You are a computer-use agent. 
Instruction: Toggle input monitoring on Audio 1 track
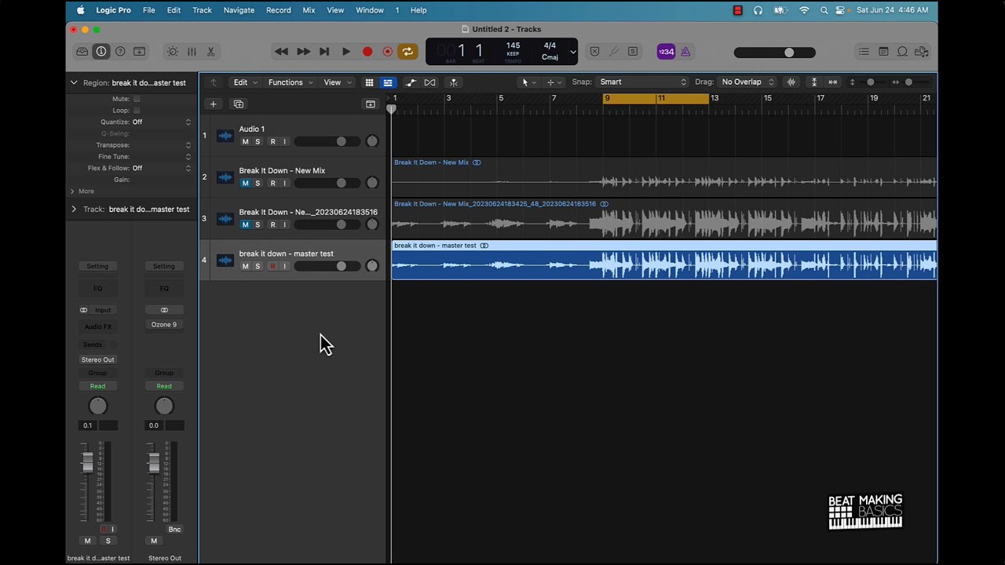284,141
